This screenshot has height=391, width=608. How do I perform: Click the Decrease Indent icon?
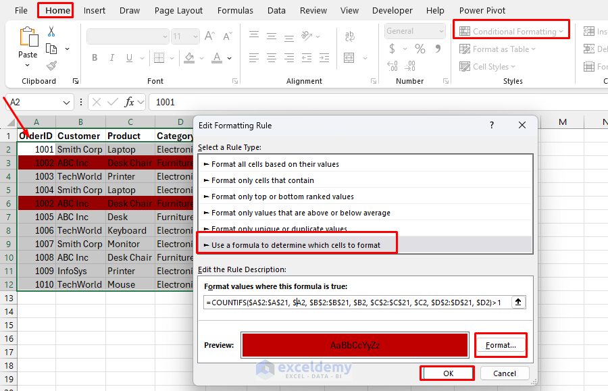[x=307, y=58]
